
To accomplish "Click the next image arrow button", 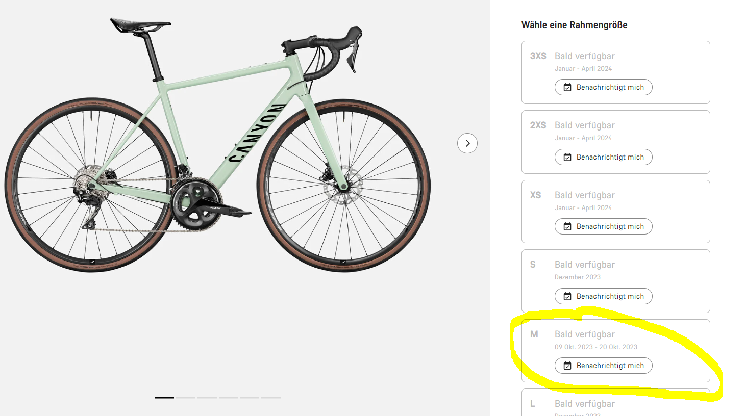I will tap(467, 143).
